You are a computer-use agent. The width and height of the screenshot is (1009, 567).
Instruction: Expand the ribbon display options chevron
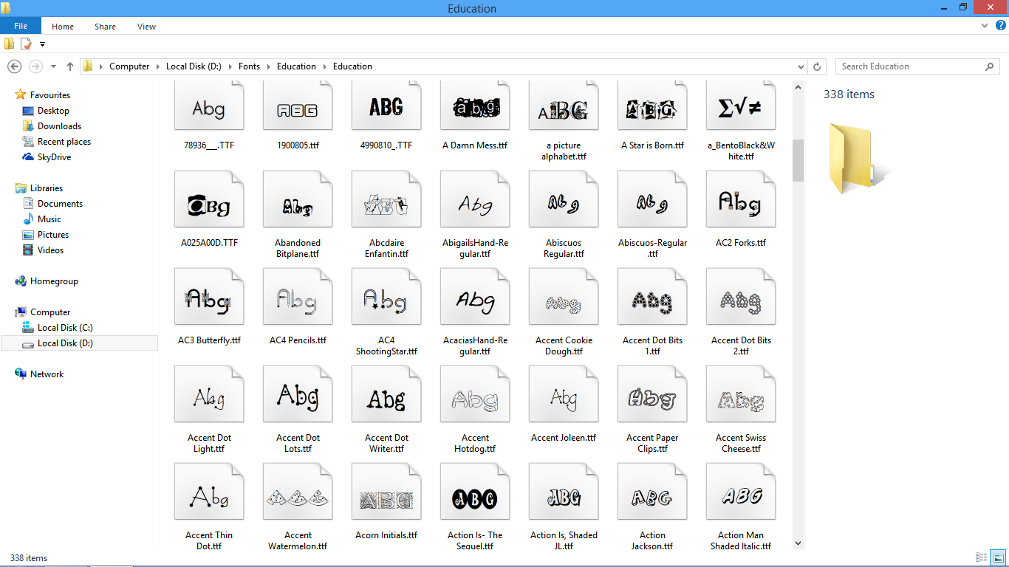click(x=984, y=26)
